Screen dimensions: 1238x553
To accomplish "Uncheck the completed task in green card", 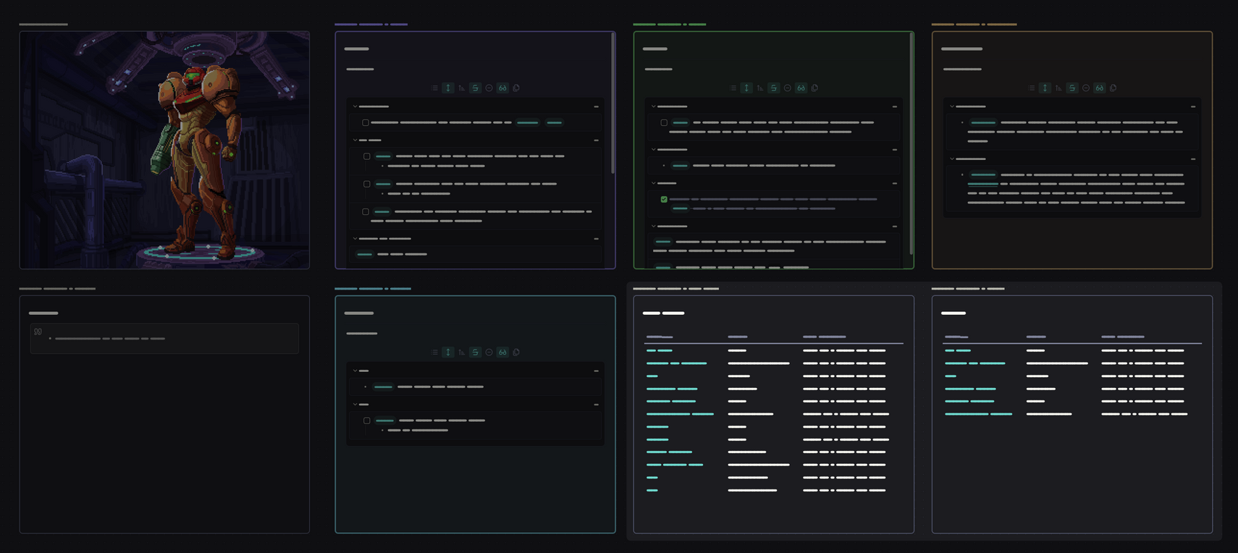I will [664, 199].
